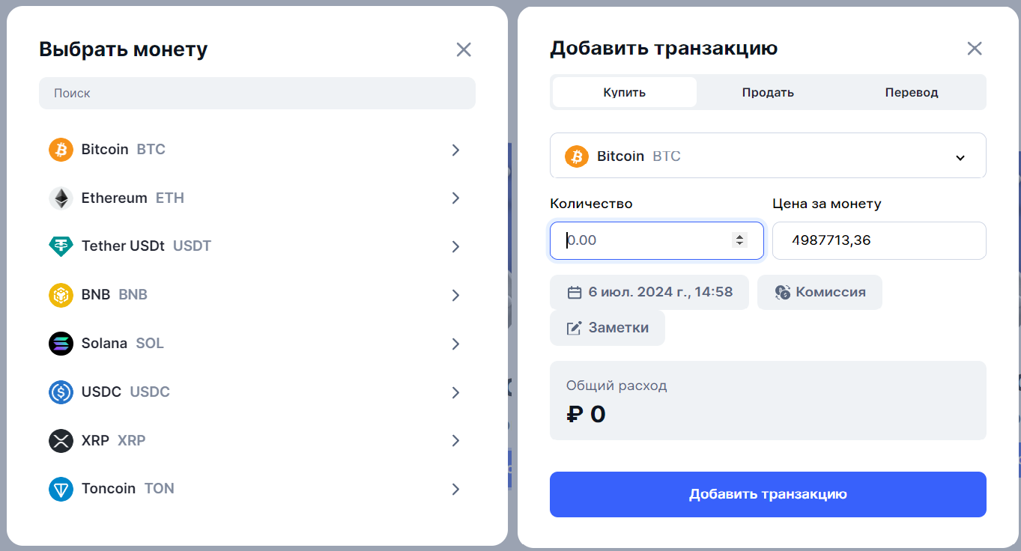Click the Поиск search field
Viewport: 1021px width, 551px height.
click(257, 93)
